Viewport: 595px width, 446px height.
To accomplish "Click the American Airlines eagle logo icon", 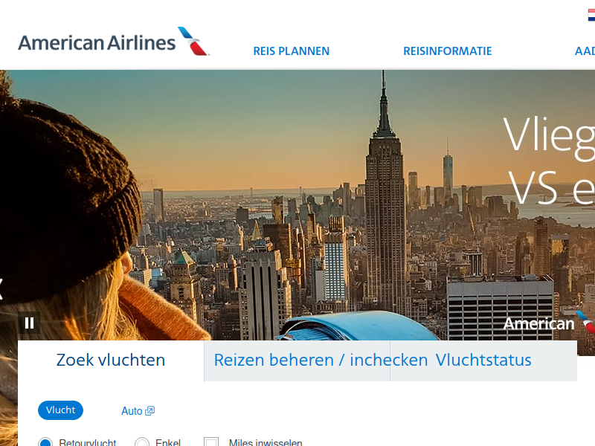I will pyautogui.click(x=193, y=41).
